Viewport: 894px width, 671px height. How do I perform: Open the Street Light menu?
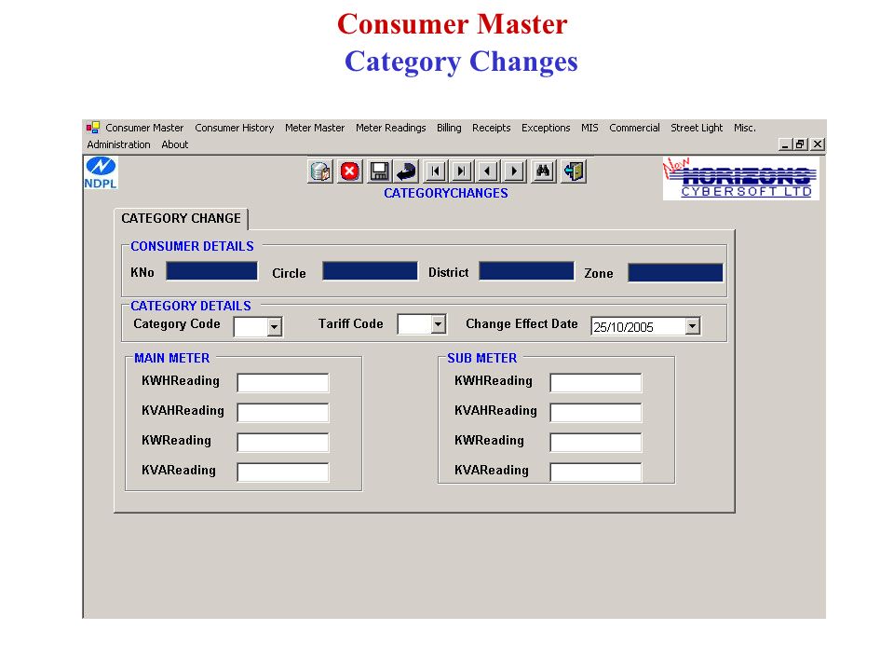(x=697, y=128)
